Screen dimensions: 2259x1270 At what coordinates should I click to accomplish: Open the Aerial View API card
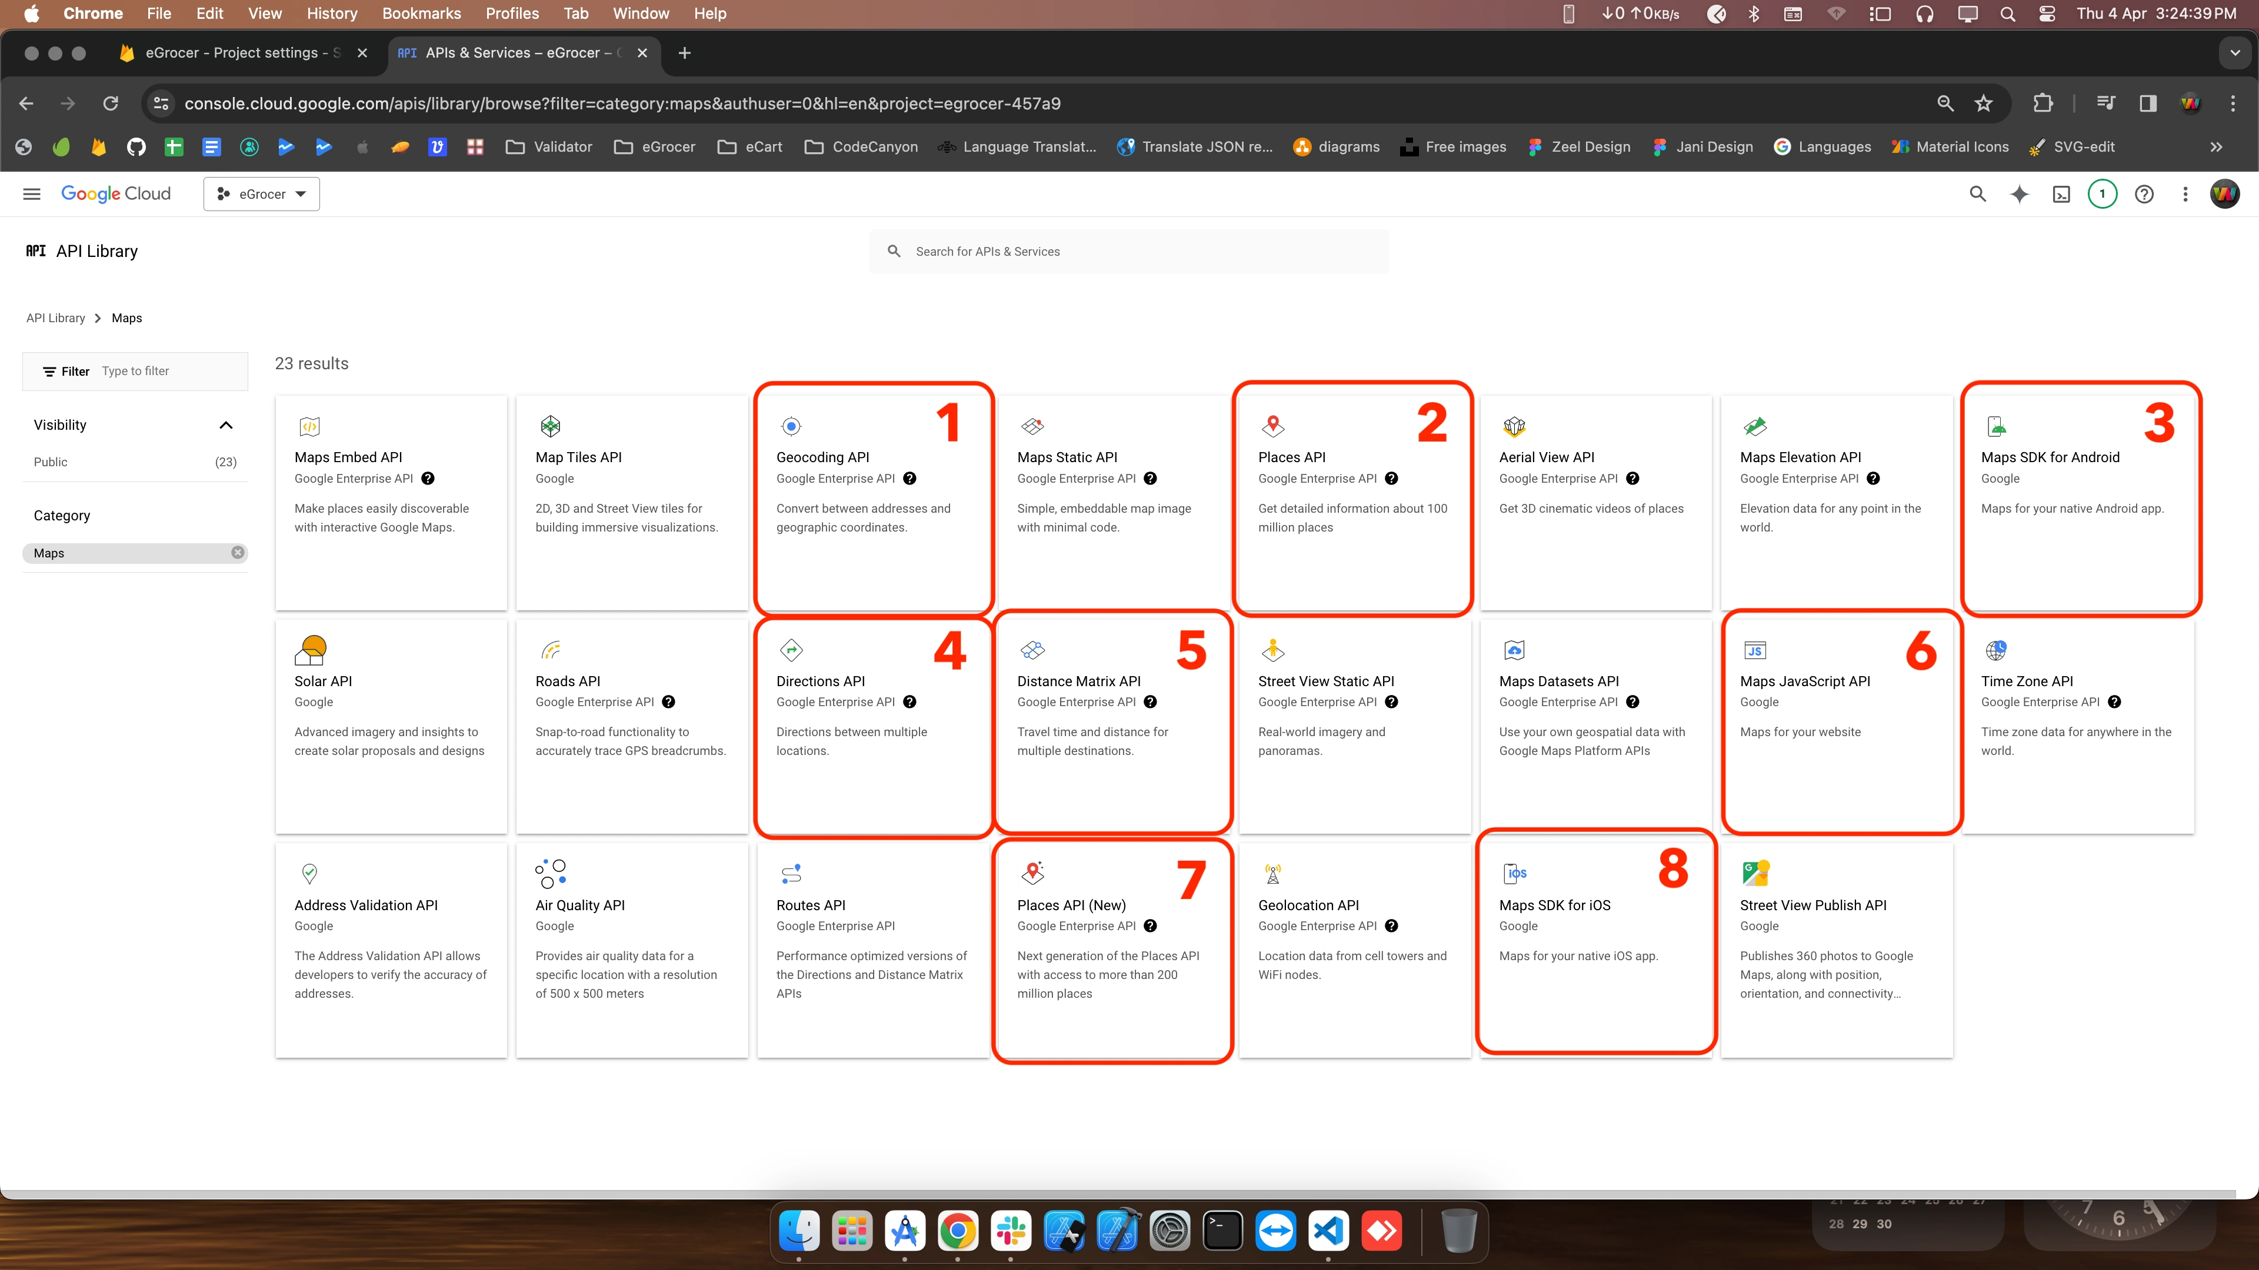pos(1596,502)
